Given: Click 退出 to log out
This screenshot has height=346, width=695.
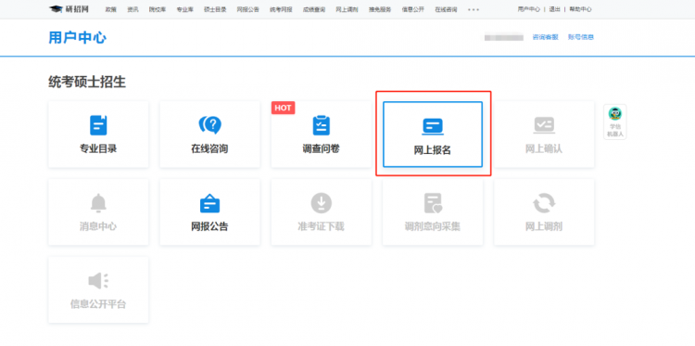Looking at the screenshot, I should coord(554,9).
